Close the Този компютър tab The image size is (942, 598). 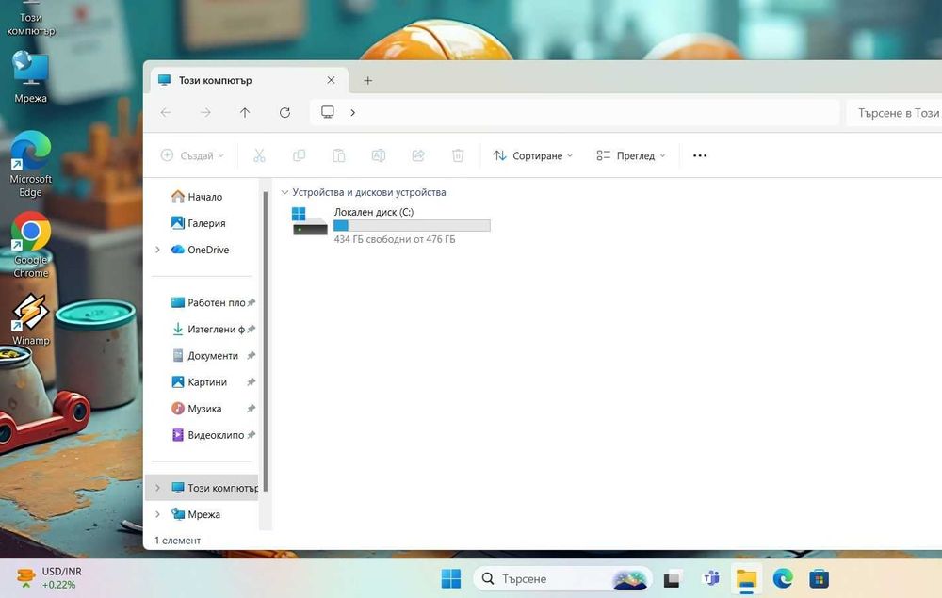(331, 80)
